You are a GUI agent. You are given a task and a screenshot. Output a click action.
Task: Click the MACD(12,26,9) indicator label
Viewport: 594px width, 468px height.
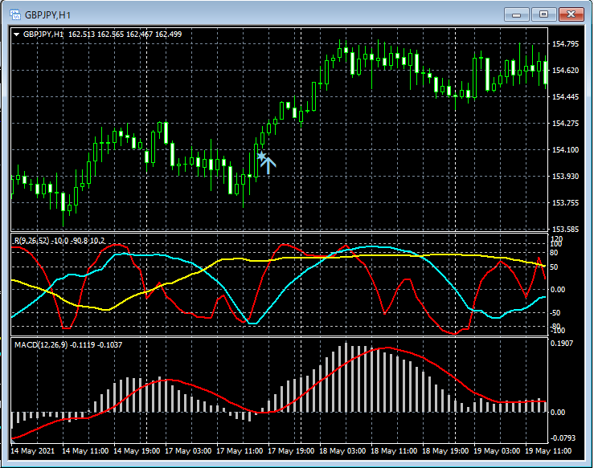(x=42, y=344)
